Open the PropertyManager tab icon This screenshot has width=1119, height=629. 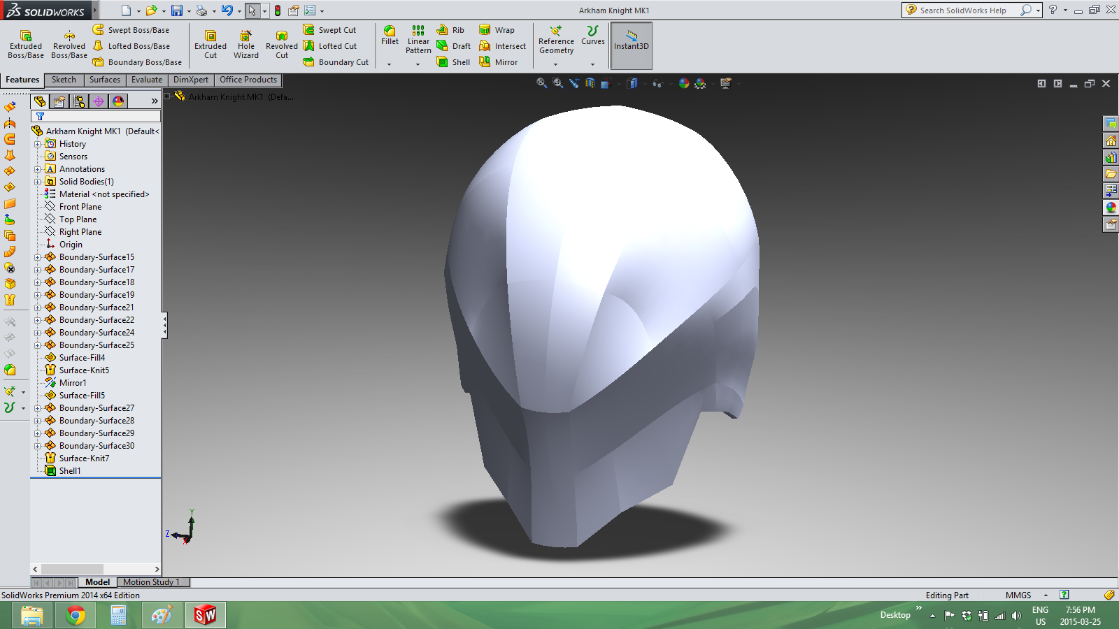click(59, 101)
